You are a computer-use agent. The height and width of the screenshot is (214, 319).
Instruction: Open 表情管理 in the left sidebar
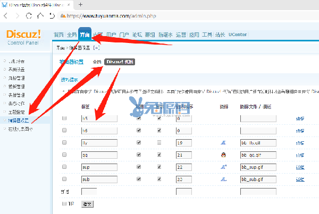click(x=16, y=95)
